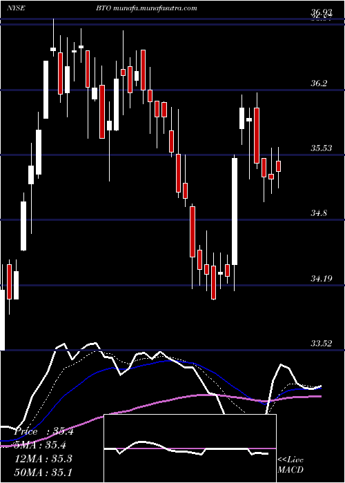Click the BTO munafa.munafasutra.com title
345x483 pixels.
pyautogui.click(x=146, y=8)
